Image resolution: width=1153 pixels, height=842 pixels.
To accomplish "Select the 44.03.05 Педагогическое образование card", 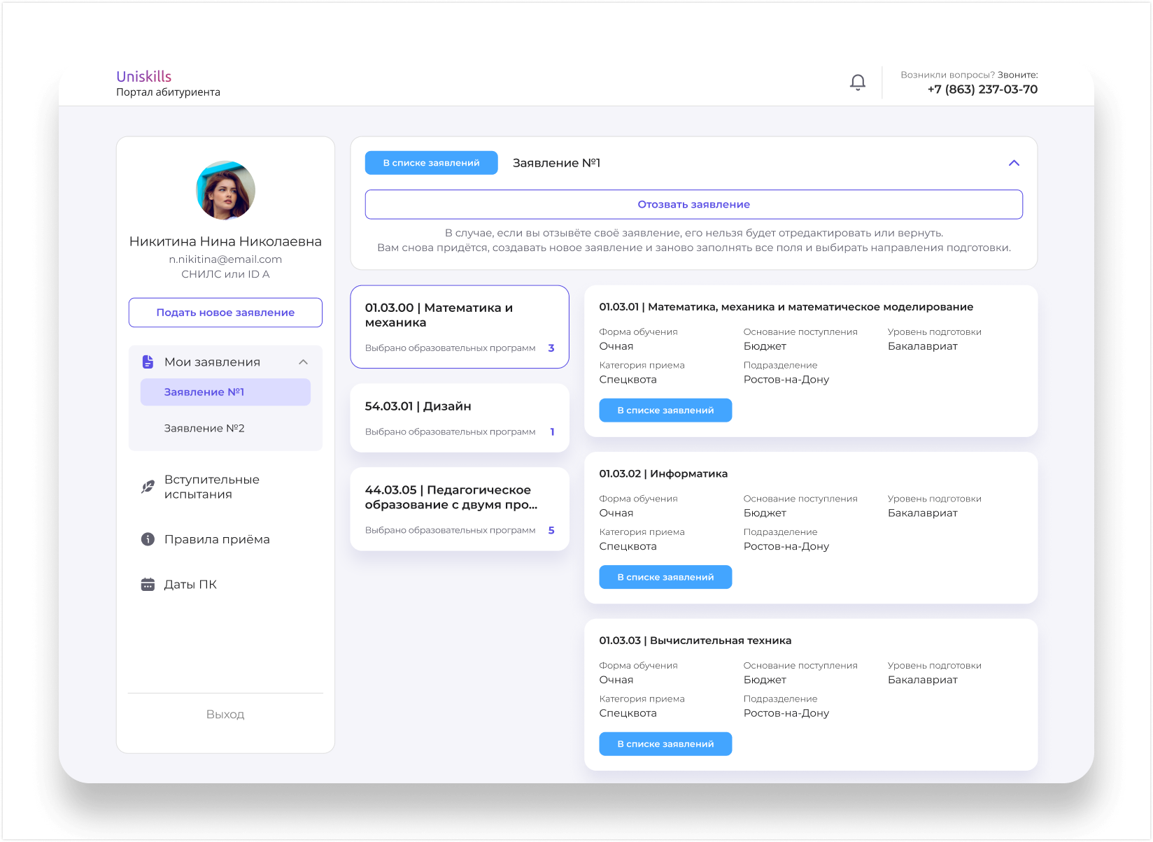I will click(x=460, y=509).
